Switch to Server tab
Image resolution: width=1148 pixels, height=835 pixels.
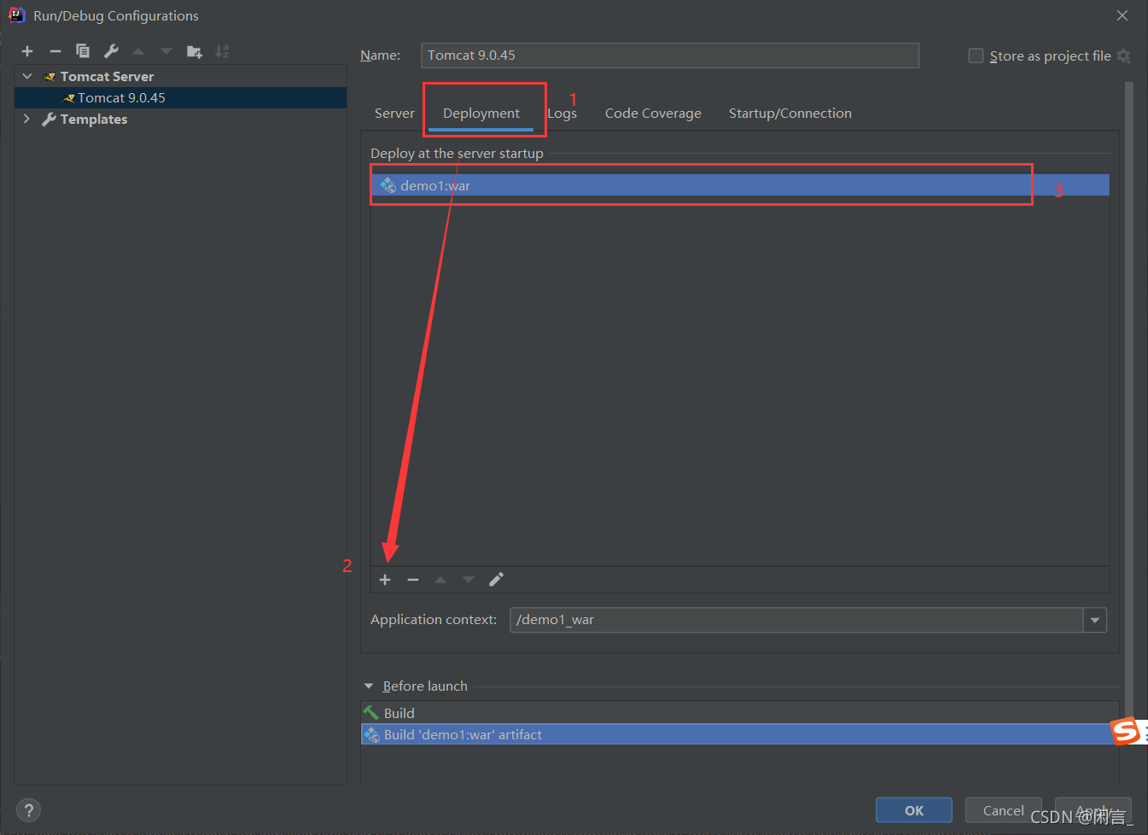(394, 113)
